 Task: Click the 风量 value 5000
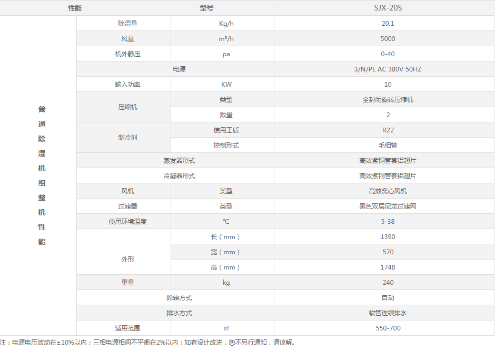[388, 39]
